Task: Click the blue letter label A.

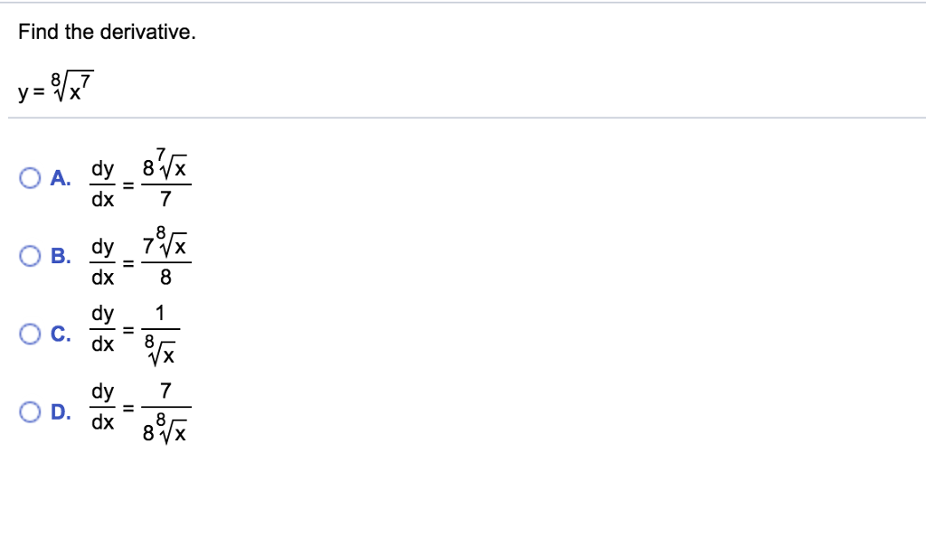Action: [61, 178]
